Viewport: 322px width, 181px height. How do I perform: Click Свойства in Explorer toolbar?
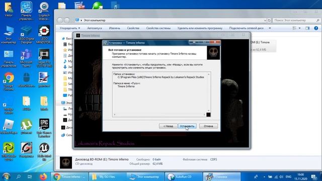[x=133, y=28]
